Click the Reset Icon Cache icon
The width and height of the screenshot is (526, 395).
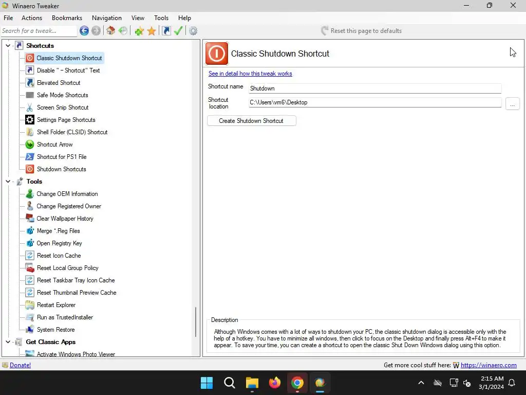tap(30, 256)
